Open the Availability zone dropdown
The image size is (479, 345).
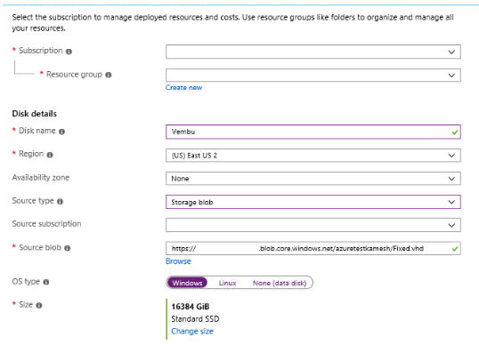tap(313, 179)
